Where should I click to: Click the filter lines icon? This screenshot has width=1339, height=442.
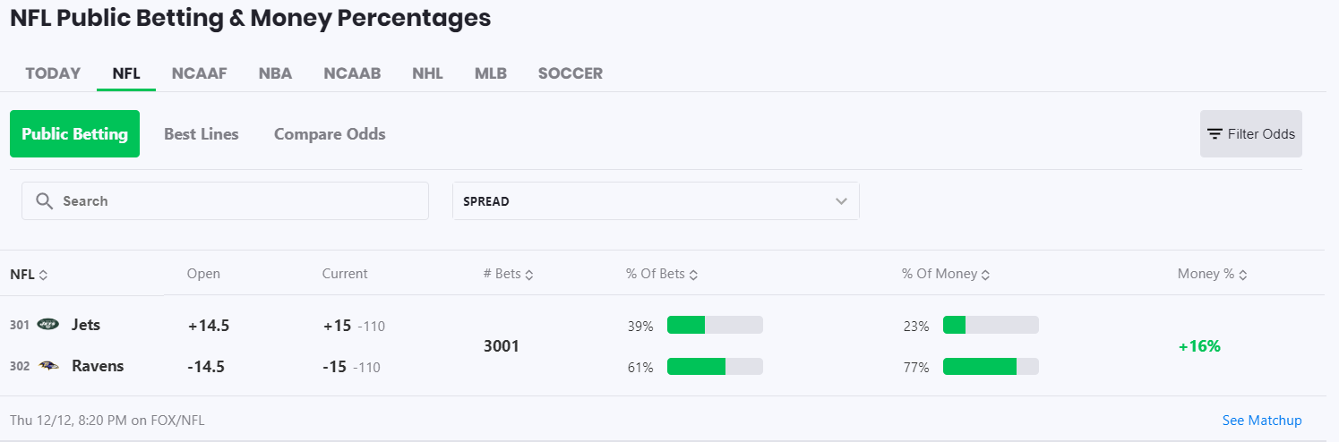[x=1215, y=134]
